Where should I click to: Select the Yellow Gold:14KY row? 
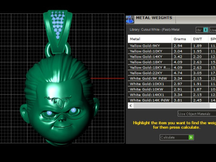[172, 57]
